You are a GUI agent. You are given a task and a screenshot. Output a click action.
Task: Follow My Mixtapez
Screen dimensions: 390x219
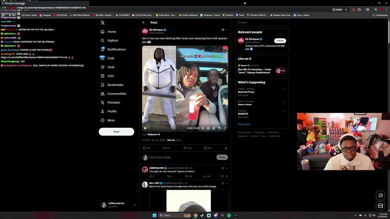tap(280, 41)
